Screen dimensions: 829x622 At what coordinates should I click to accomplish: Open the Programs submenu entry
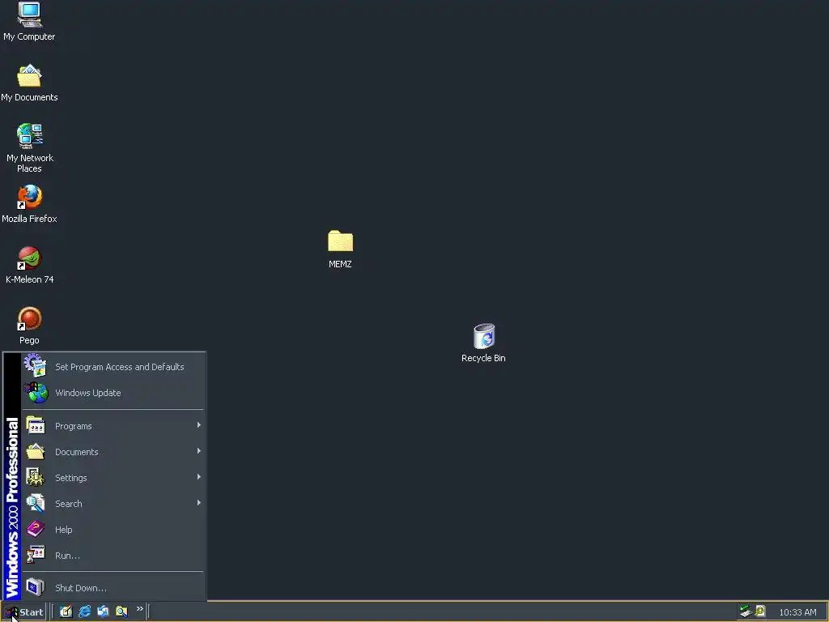113,426
